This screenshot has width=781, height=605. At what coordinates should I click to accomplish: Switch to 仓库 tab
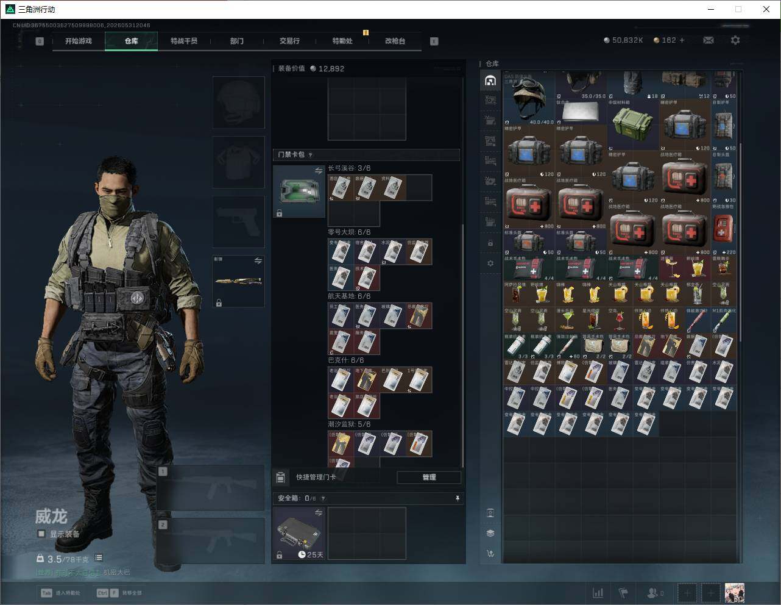[132, 41]
